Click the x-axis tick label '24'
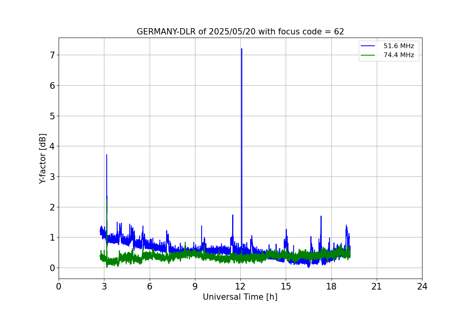Screen dimensions: 469x313 point(422,286)
